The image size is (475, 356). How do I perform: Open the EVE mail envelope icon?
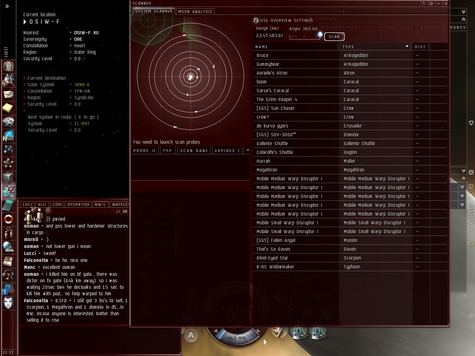tap(8, 94)
